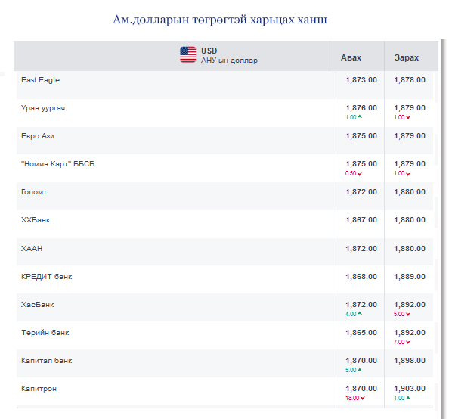Click red down arrow under Уран уургач sell rate
455x419 pixels.
pyautogui.click(x=408, y=117)
